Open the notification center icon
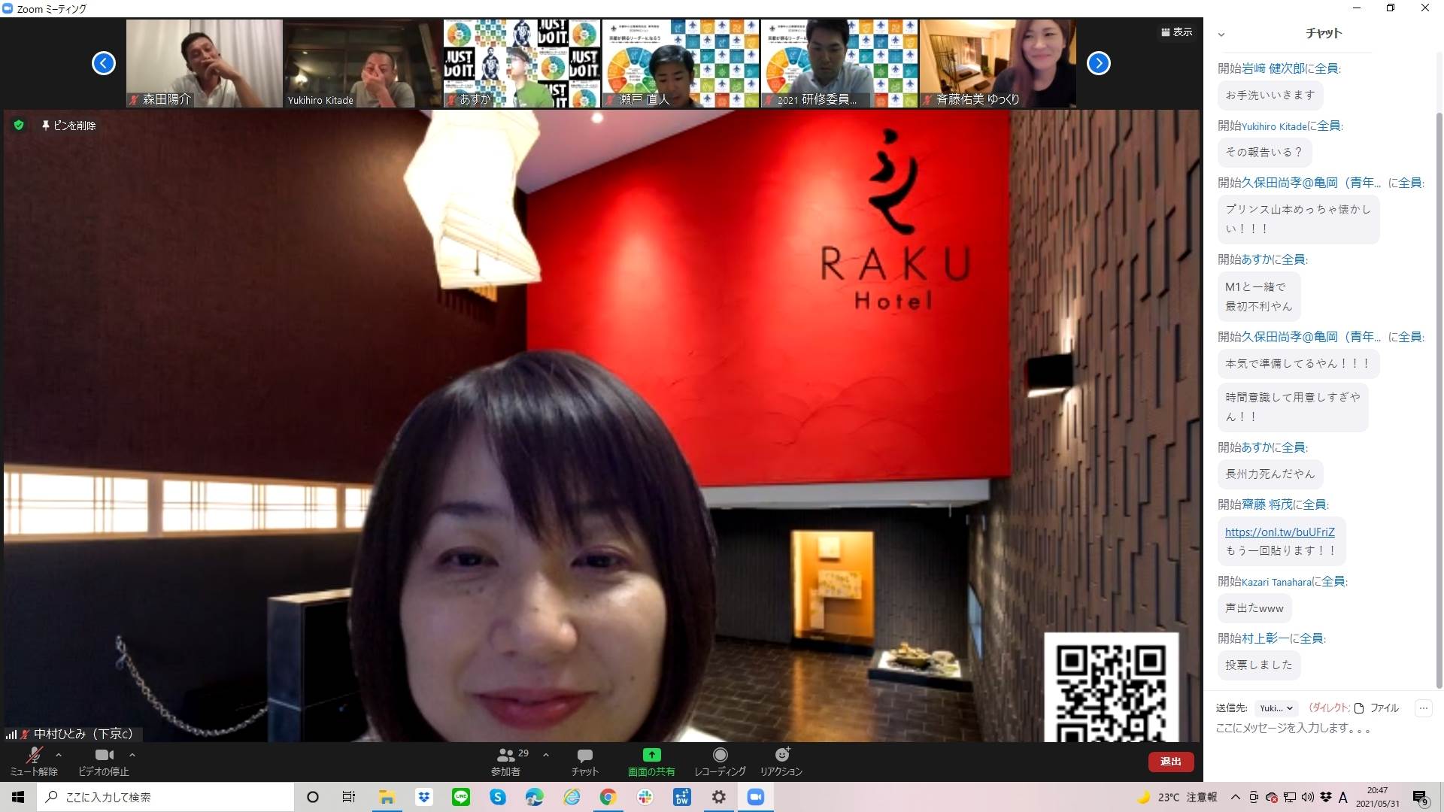 (1420, 798)
